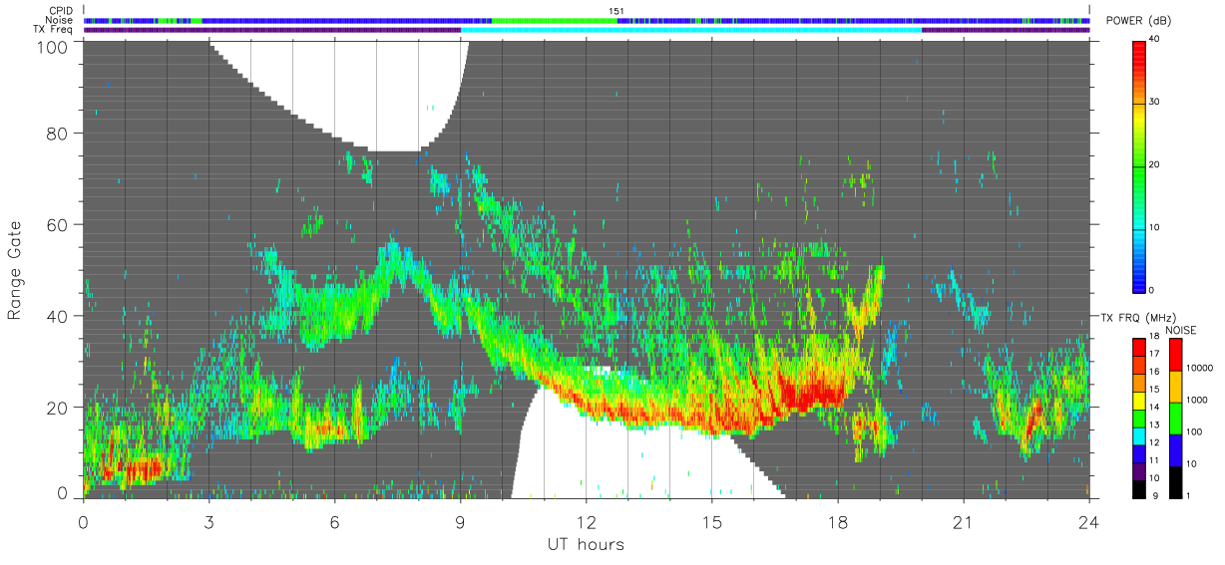Click the blue noise swatch above 10
1225x565 pixels.
[x=1176, y=449]
